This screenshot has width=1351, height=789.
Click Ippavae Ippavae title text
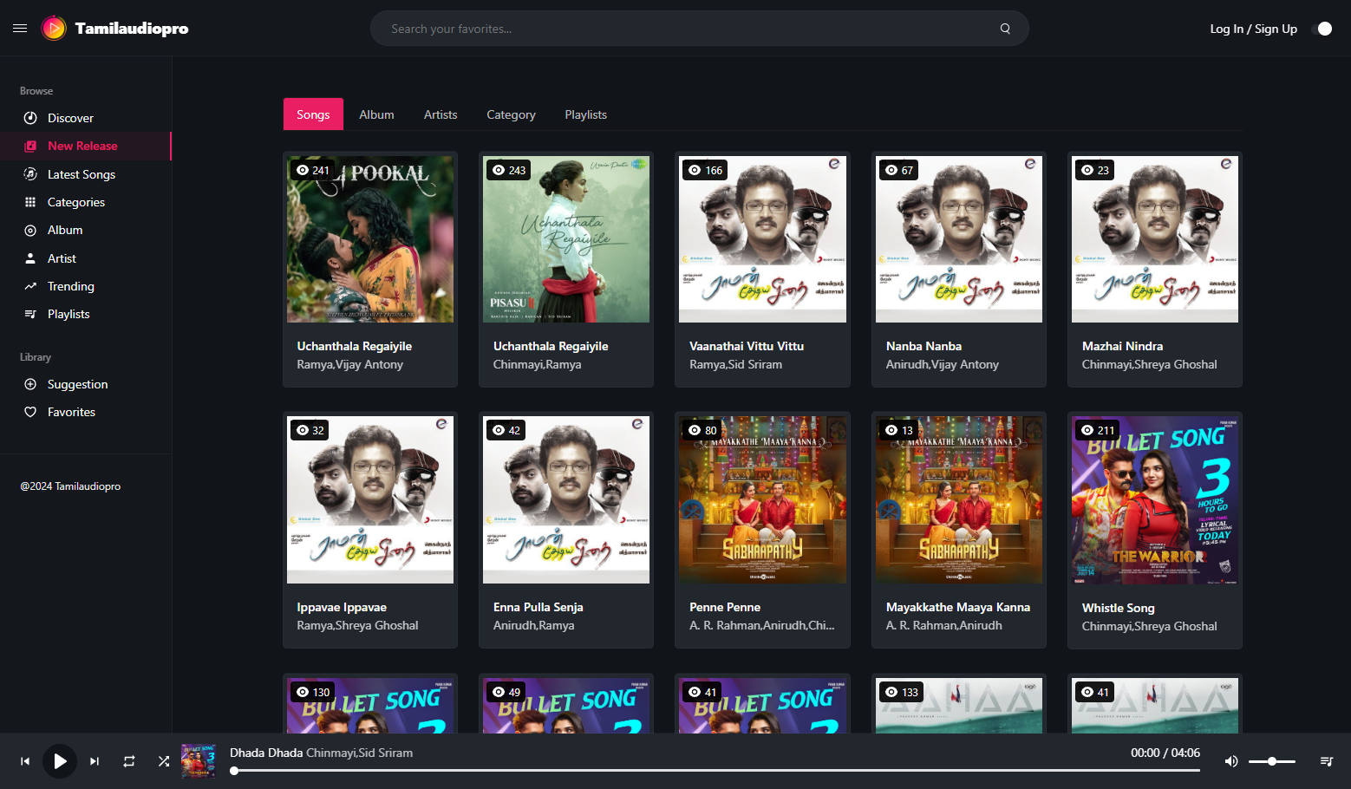342,607
